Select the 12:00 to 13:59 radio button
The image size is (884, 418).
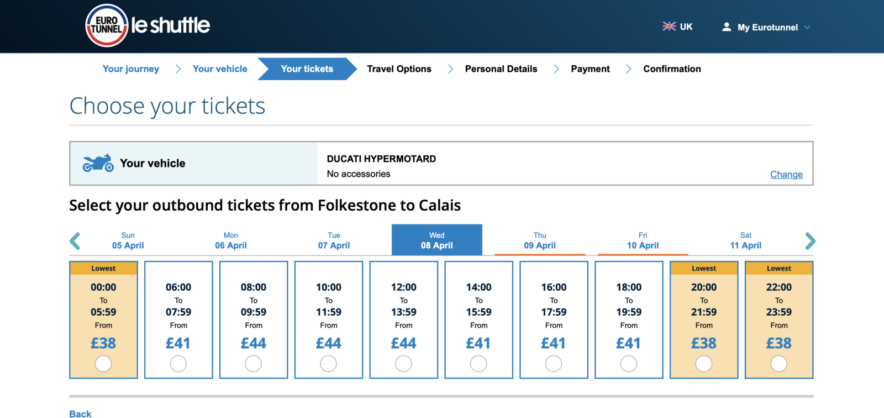pyautogui.click(x=403, y=364)
